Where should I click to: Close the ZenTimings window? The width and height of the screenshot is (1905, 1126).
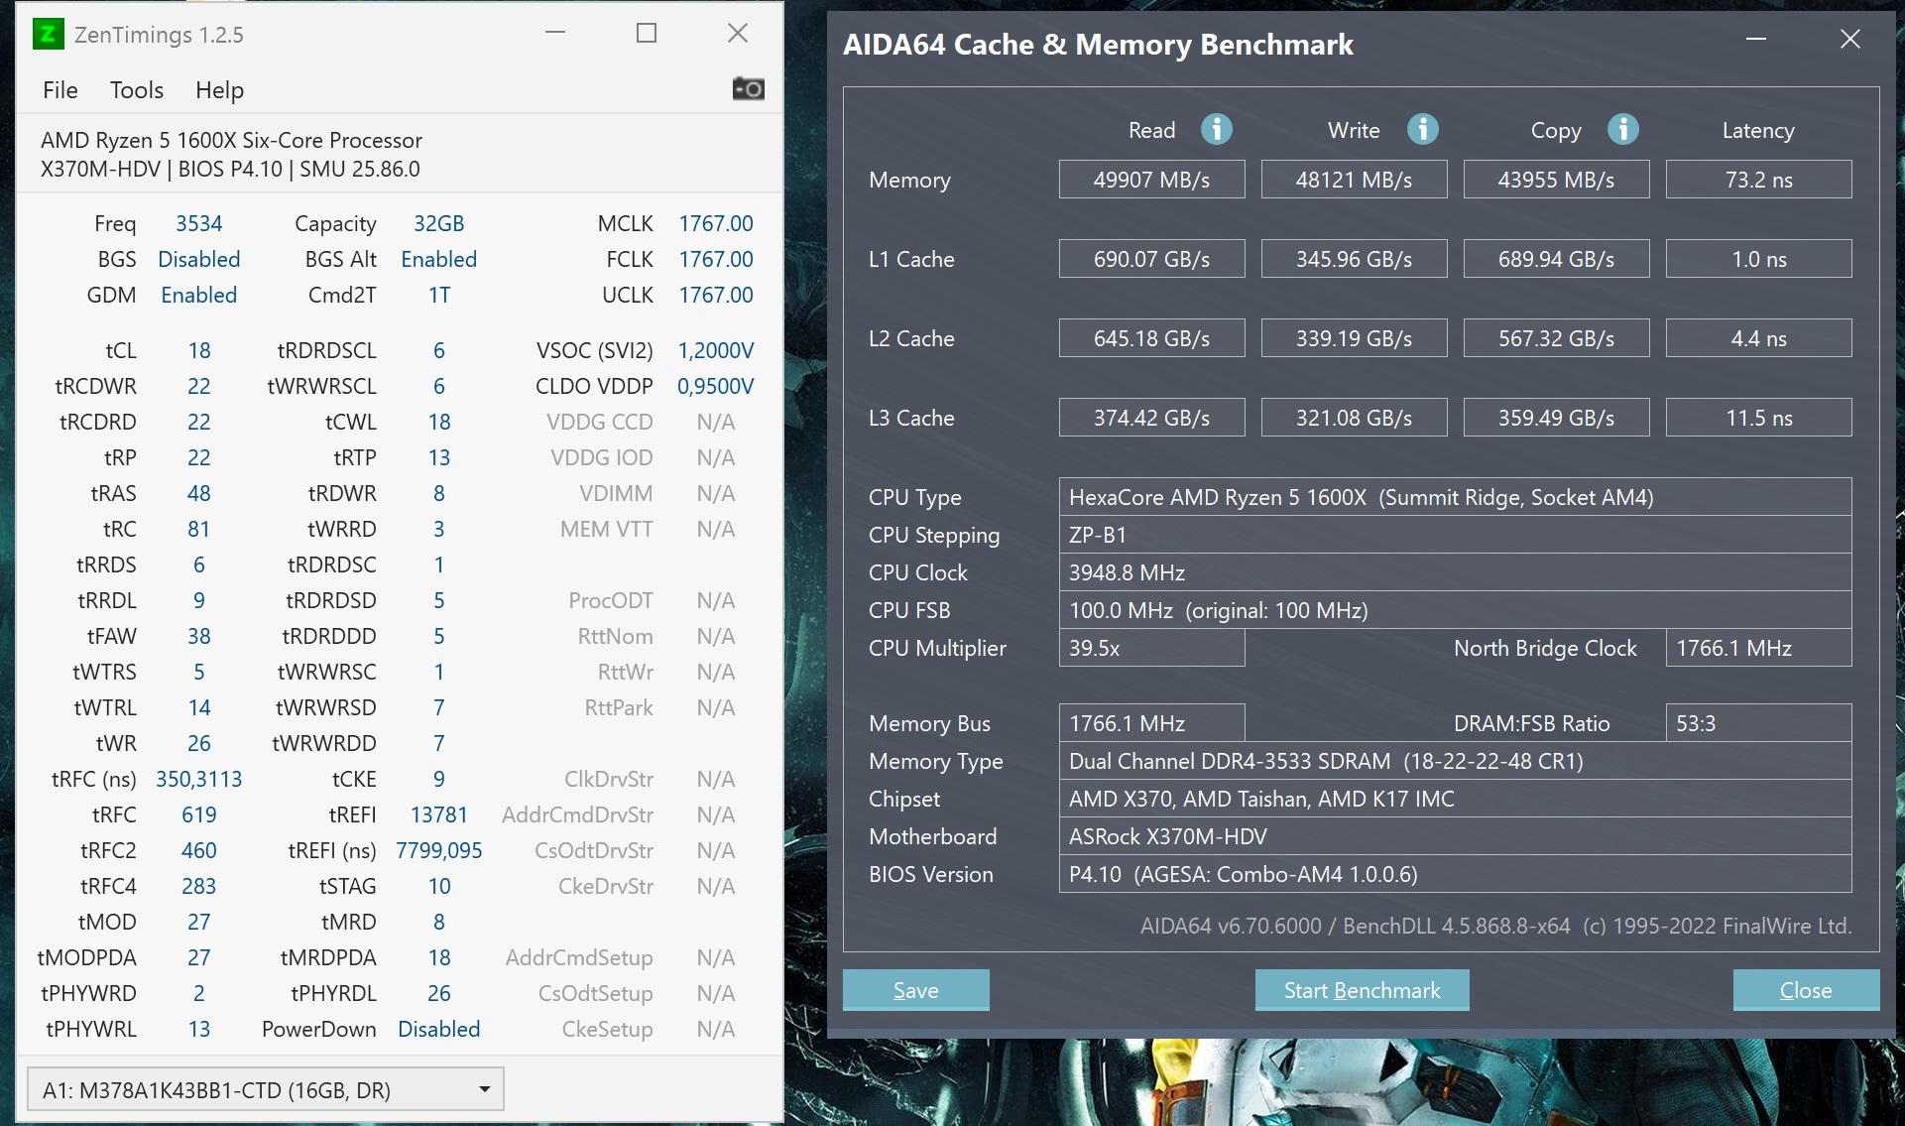(x=738, y=34)
